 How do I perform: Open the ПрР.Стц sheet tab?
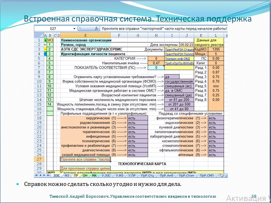coord(147,175)
